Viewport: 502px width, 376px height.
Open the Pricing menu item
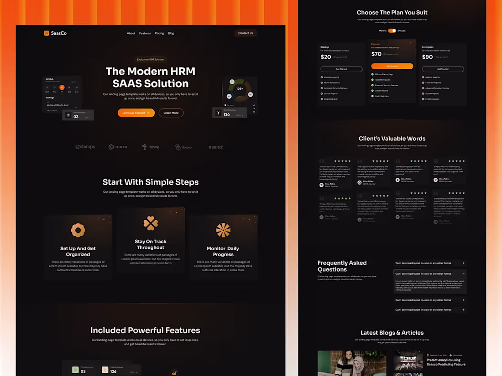tap(159, 33)
